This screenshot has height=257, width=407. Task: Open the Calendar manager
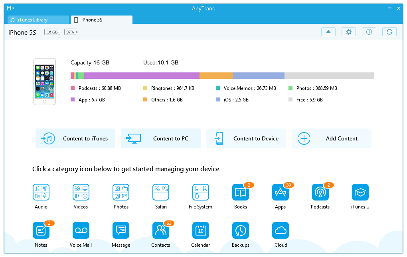pos(200,230)
